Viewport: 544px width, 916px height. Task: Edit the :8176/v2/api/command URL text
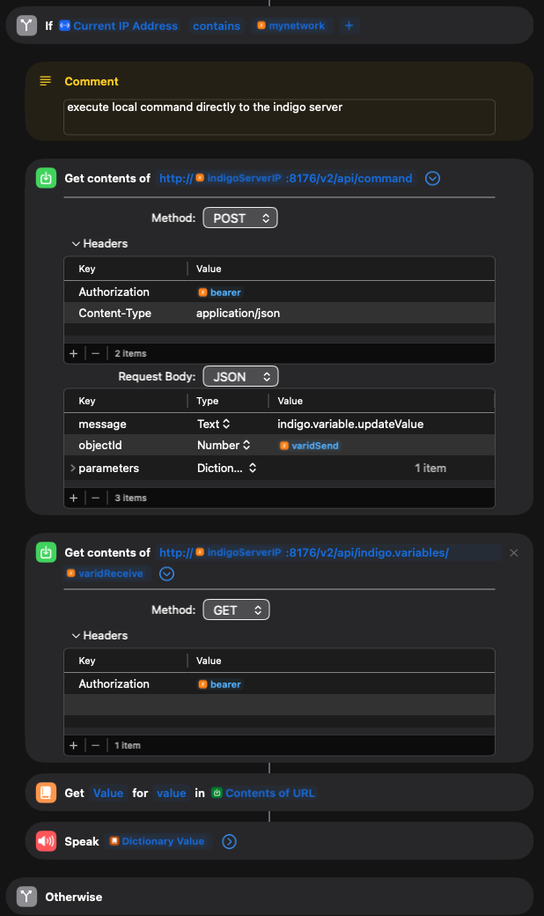(349, 178)
